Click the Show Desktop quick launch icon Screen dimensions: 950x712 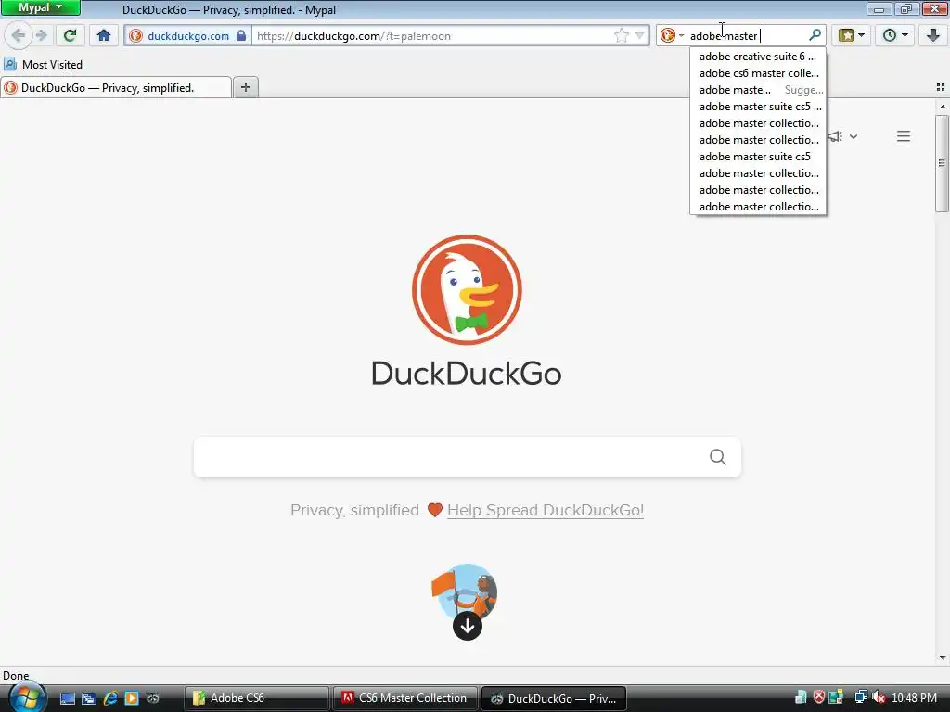(67, 698)
